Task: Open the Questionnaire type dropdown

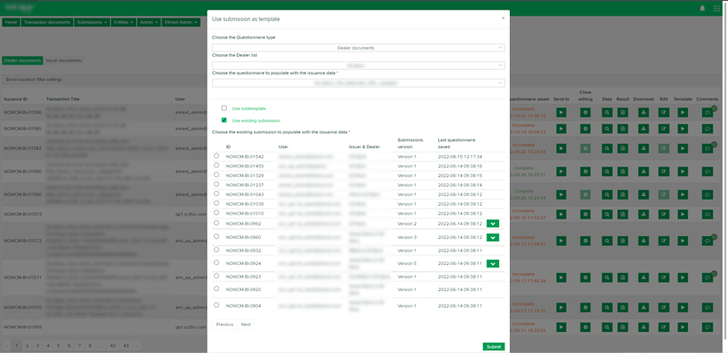Action: point(358,48)
